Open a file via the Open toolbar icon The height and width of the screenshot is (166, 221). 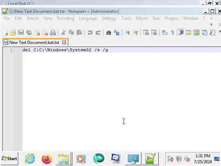(13, 33)
